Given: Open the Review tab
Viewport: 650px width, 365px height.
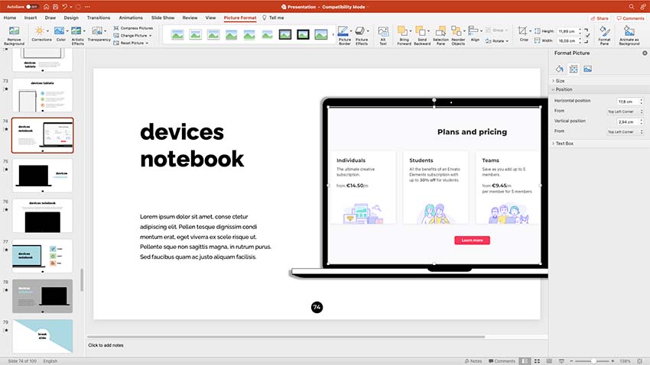Looking at the screenshot, I should (190, 18).
